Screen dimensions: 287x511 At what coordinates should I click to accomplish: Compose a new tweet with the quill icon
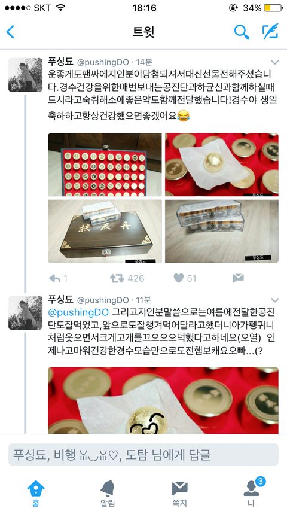click(270, 31)
